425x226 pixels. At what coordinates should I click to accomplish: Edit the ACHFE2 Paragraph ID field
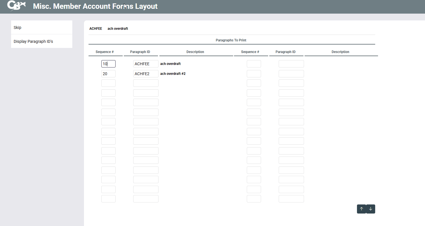tap(146, 74)
